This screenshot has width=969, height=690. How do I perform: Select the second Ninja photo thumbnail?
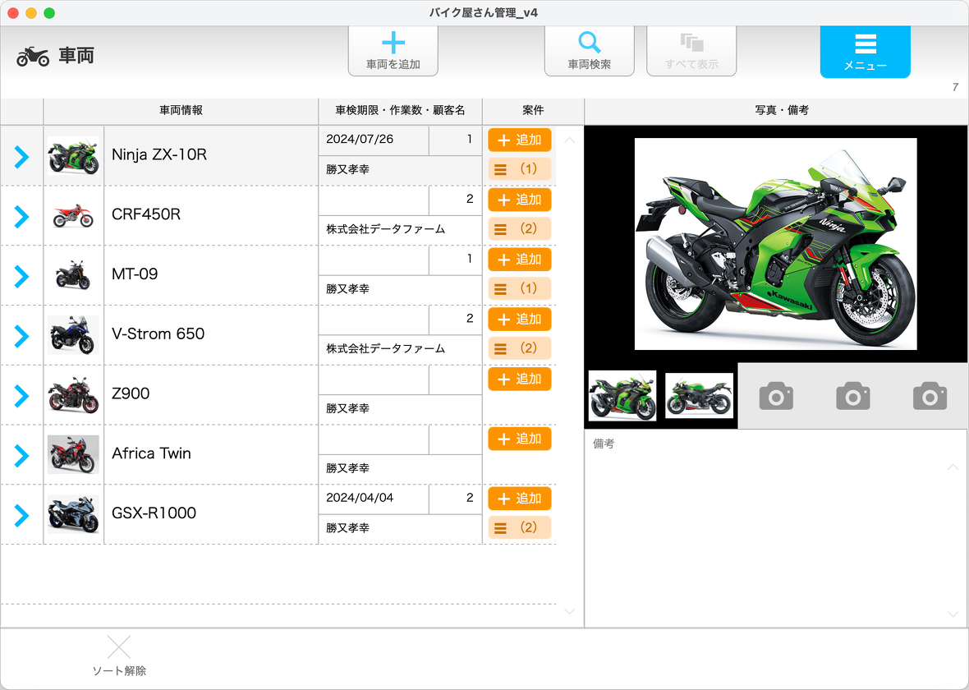[x=699, y=396]
